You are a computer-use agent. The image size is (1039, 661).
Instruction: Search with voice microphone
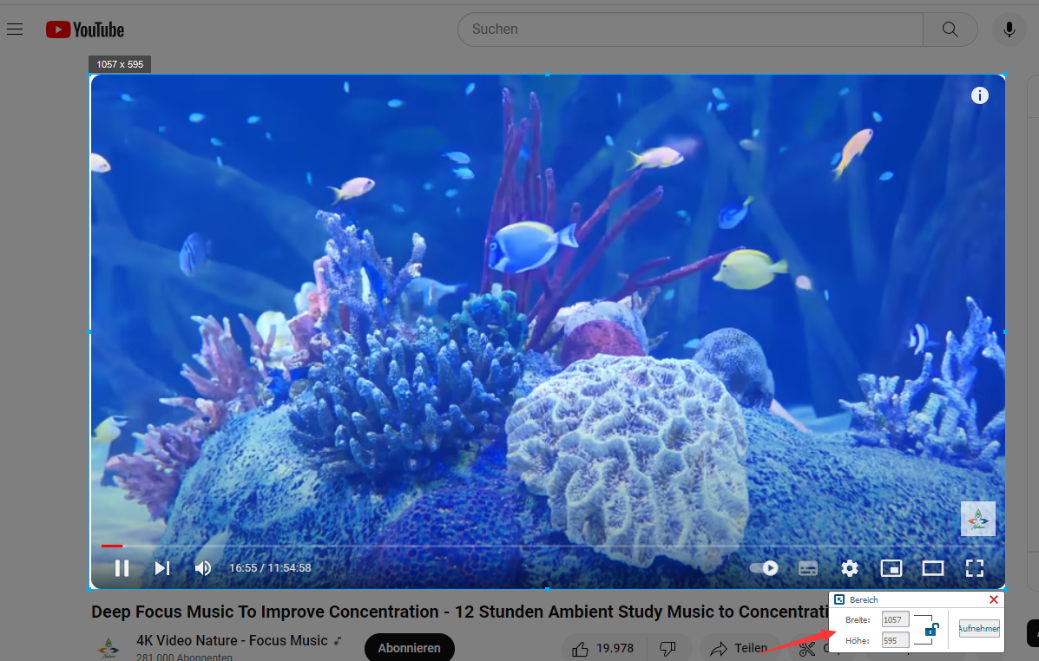point(1009,29)
